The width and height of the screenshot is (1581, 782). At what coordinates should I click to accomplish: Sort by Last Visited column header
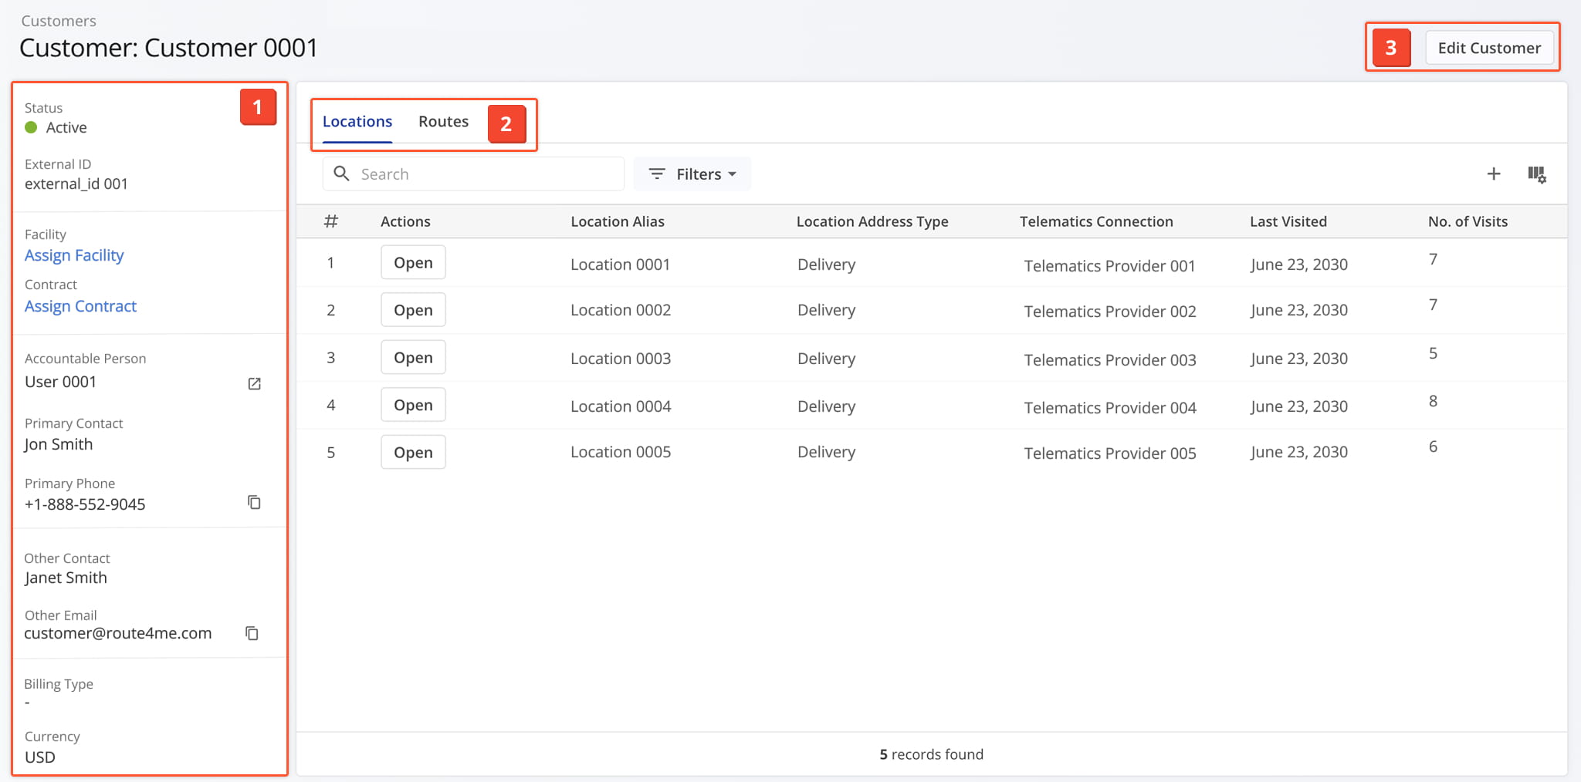[1288, 221]
